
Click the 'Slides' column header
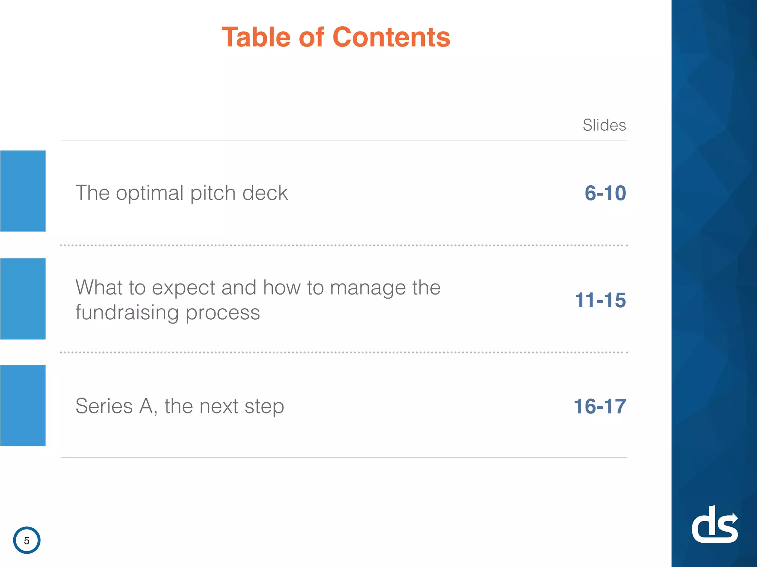[x=604, y=125]
